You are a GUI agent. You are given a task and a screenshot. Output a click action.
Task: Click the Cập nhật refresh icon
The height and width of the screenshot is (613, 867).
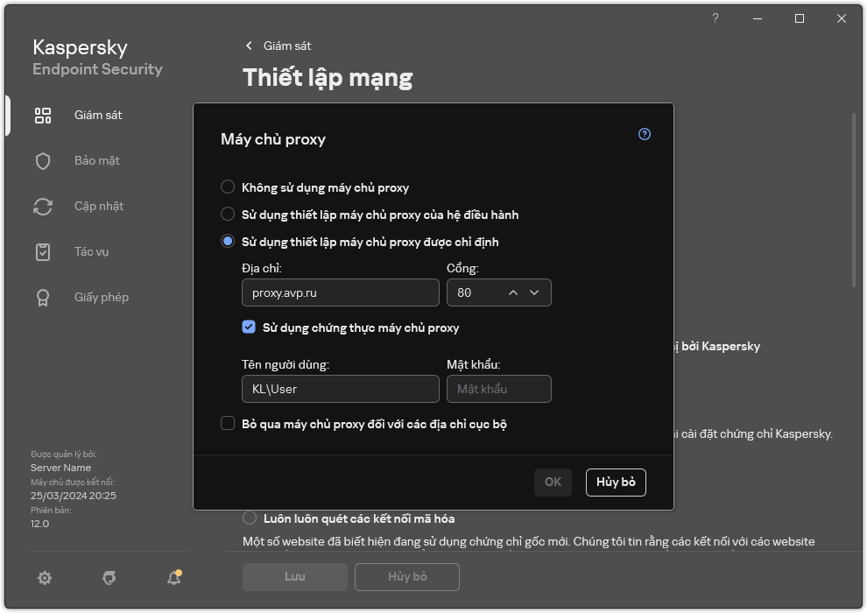42,206
